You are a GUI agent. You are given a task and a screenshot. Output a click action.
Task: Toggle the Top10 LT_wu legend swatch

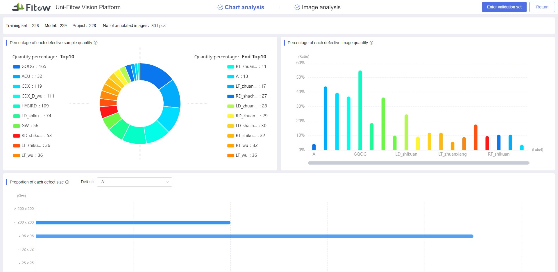click(16, 156)
